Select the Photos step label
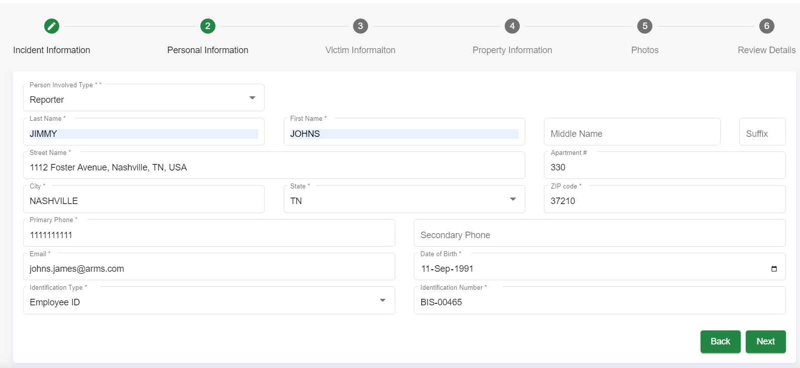The width and height of the screenshot is (800, 368). click(x=645, y=50)
